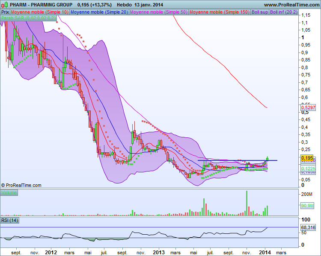321x256 pixels.
Task: Click the 68,316 RSI value tag
Action: click(x=308, y=227)
